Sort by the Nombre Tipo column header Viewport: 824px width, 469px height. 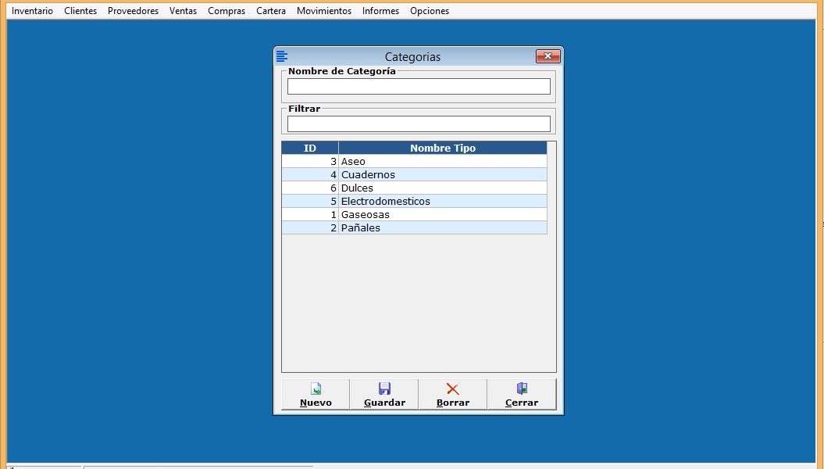click(442, 148)
